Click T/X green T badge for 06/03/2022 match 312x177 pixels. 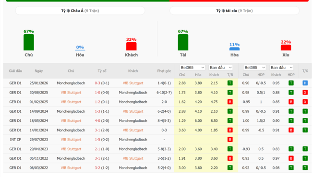click(x=305, y=168)
